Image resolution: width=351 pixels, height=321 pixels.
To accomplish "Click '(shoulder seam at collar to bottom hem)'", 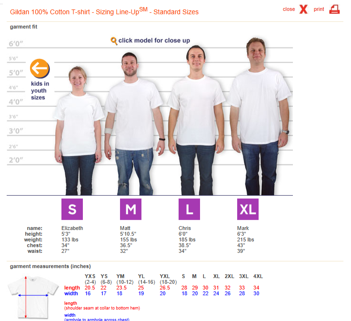I will coord(102,308).
